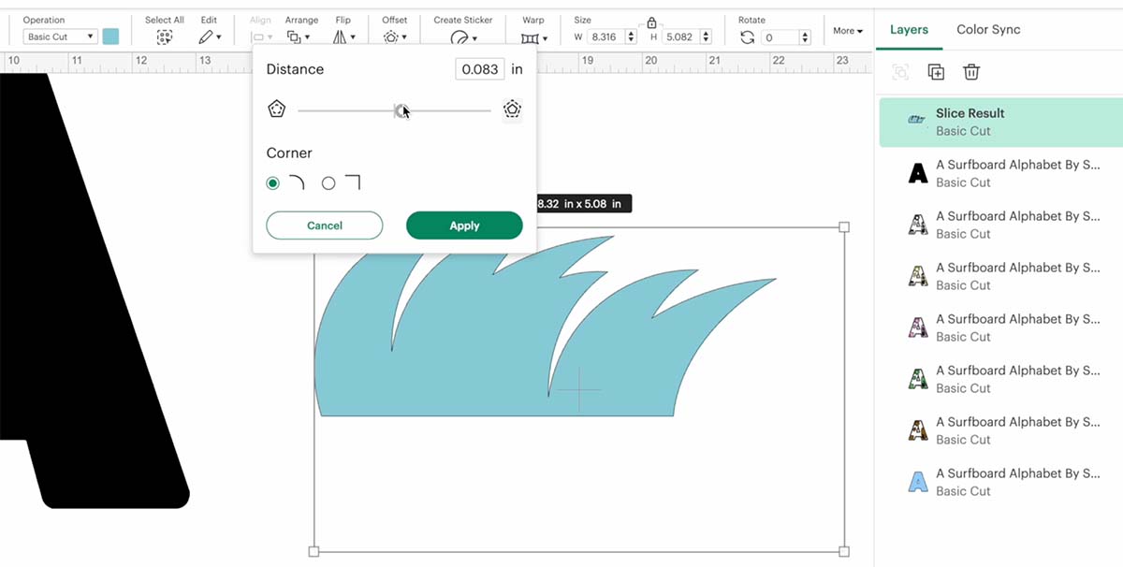1123x567 pixels.
Task: Open the Flip tool
Action: (344, 37)
